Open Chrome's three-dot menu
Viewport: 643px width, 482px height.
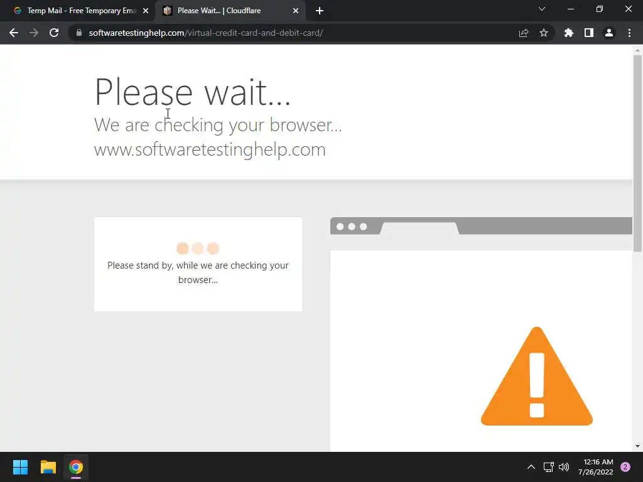pyautogui.click(x=629, y=33)
